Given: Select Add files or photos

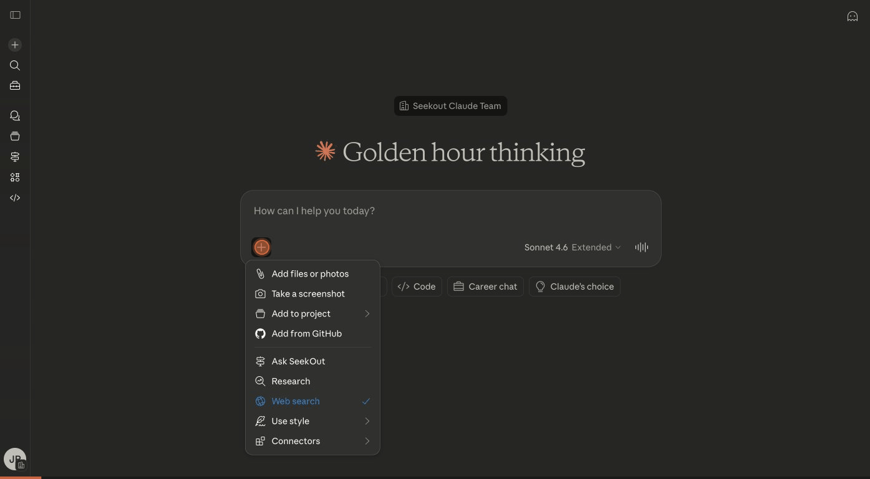Looking at the screenshot, I should coord(310,274).
